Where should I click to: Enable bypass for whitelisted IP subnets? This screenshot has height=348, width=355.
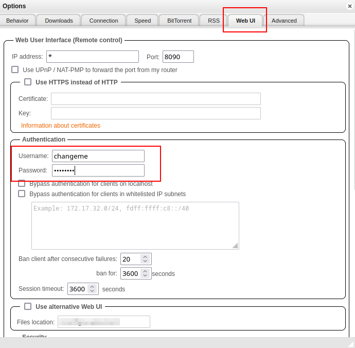tap(22, 194)
